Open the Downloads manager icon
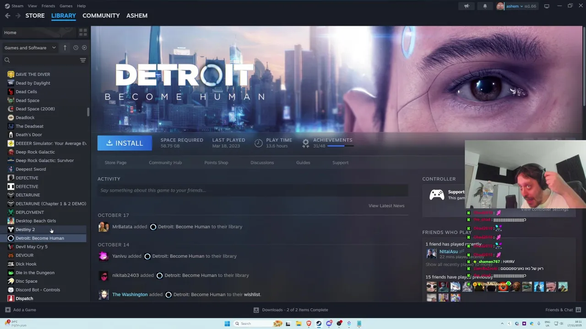The image size is (586, 329). [256, 310]
